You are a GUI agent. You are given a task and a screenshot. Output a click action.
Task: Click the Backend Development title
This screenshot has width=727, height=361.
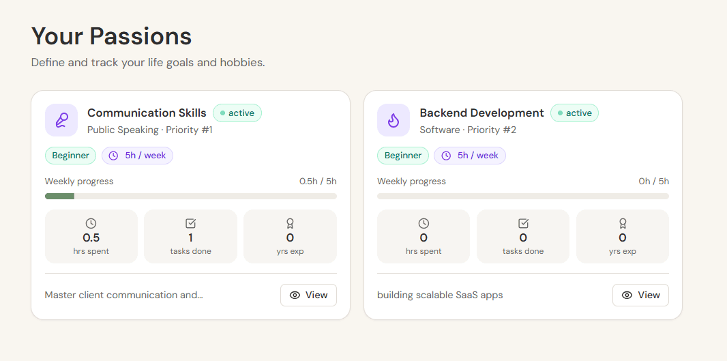[x=481, y=113]
